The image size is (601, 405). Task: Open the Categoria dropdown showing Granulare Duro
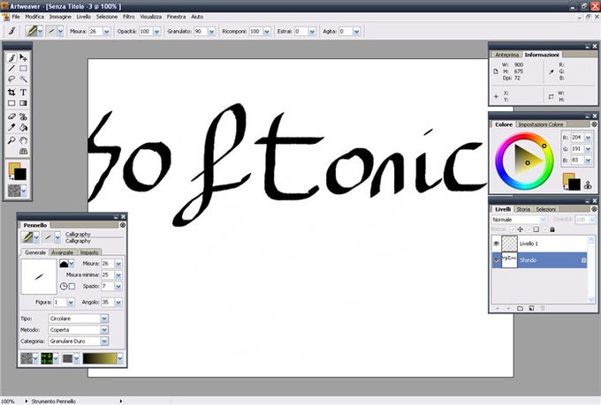click(104, 341)
